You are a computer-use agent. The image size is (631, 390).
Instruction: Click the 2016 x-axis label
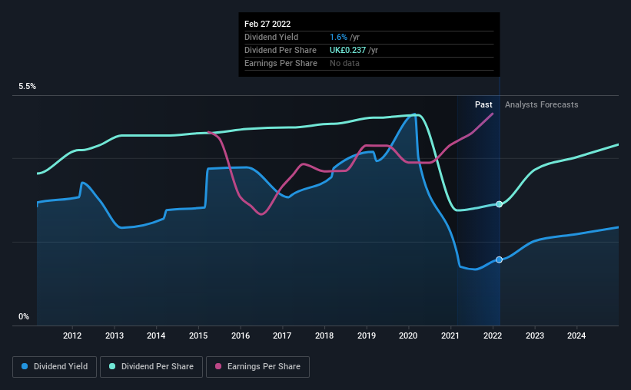click(241, 335)
